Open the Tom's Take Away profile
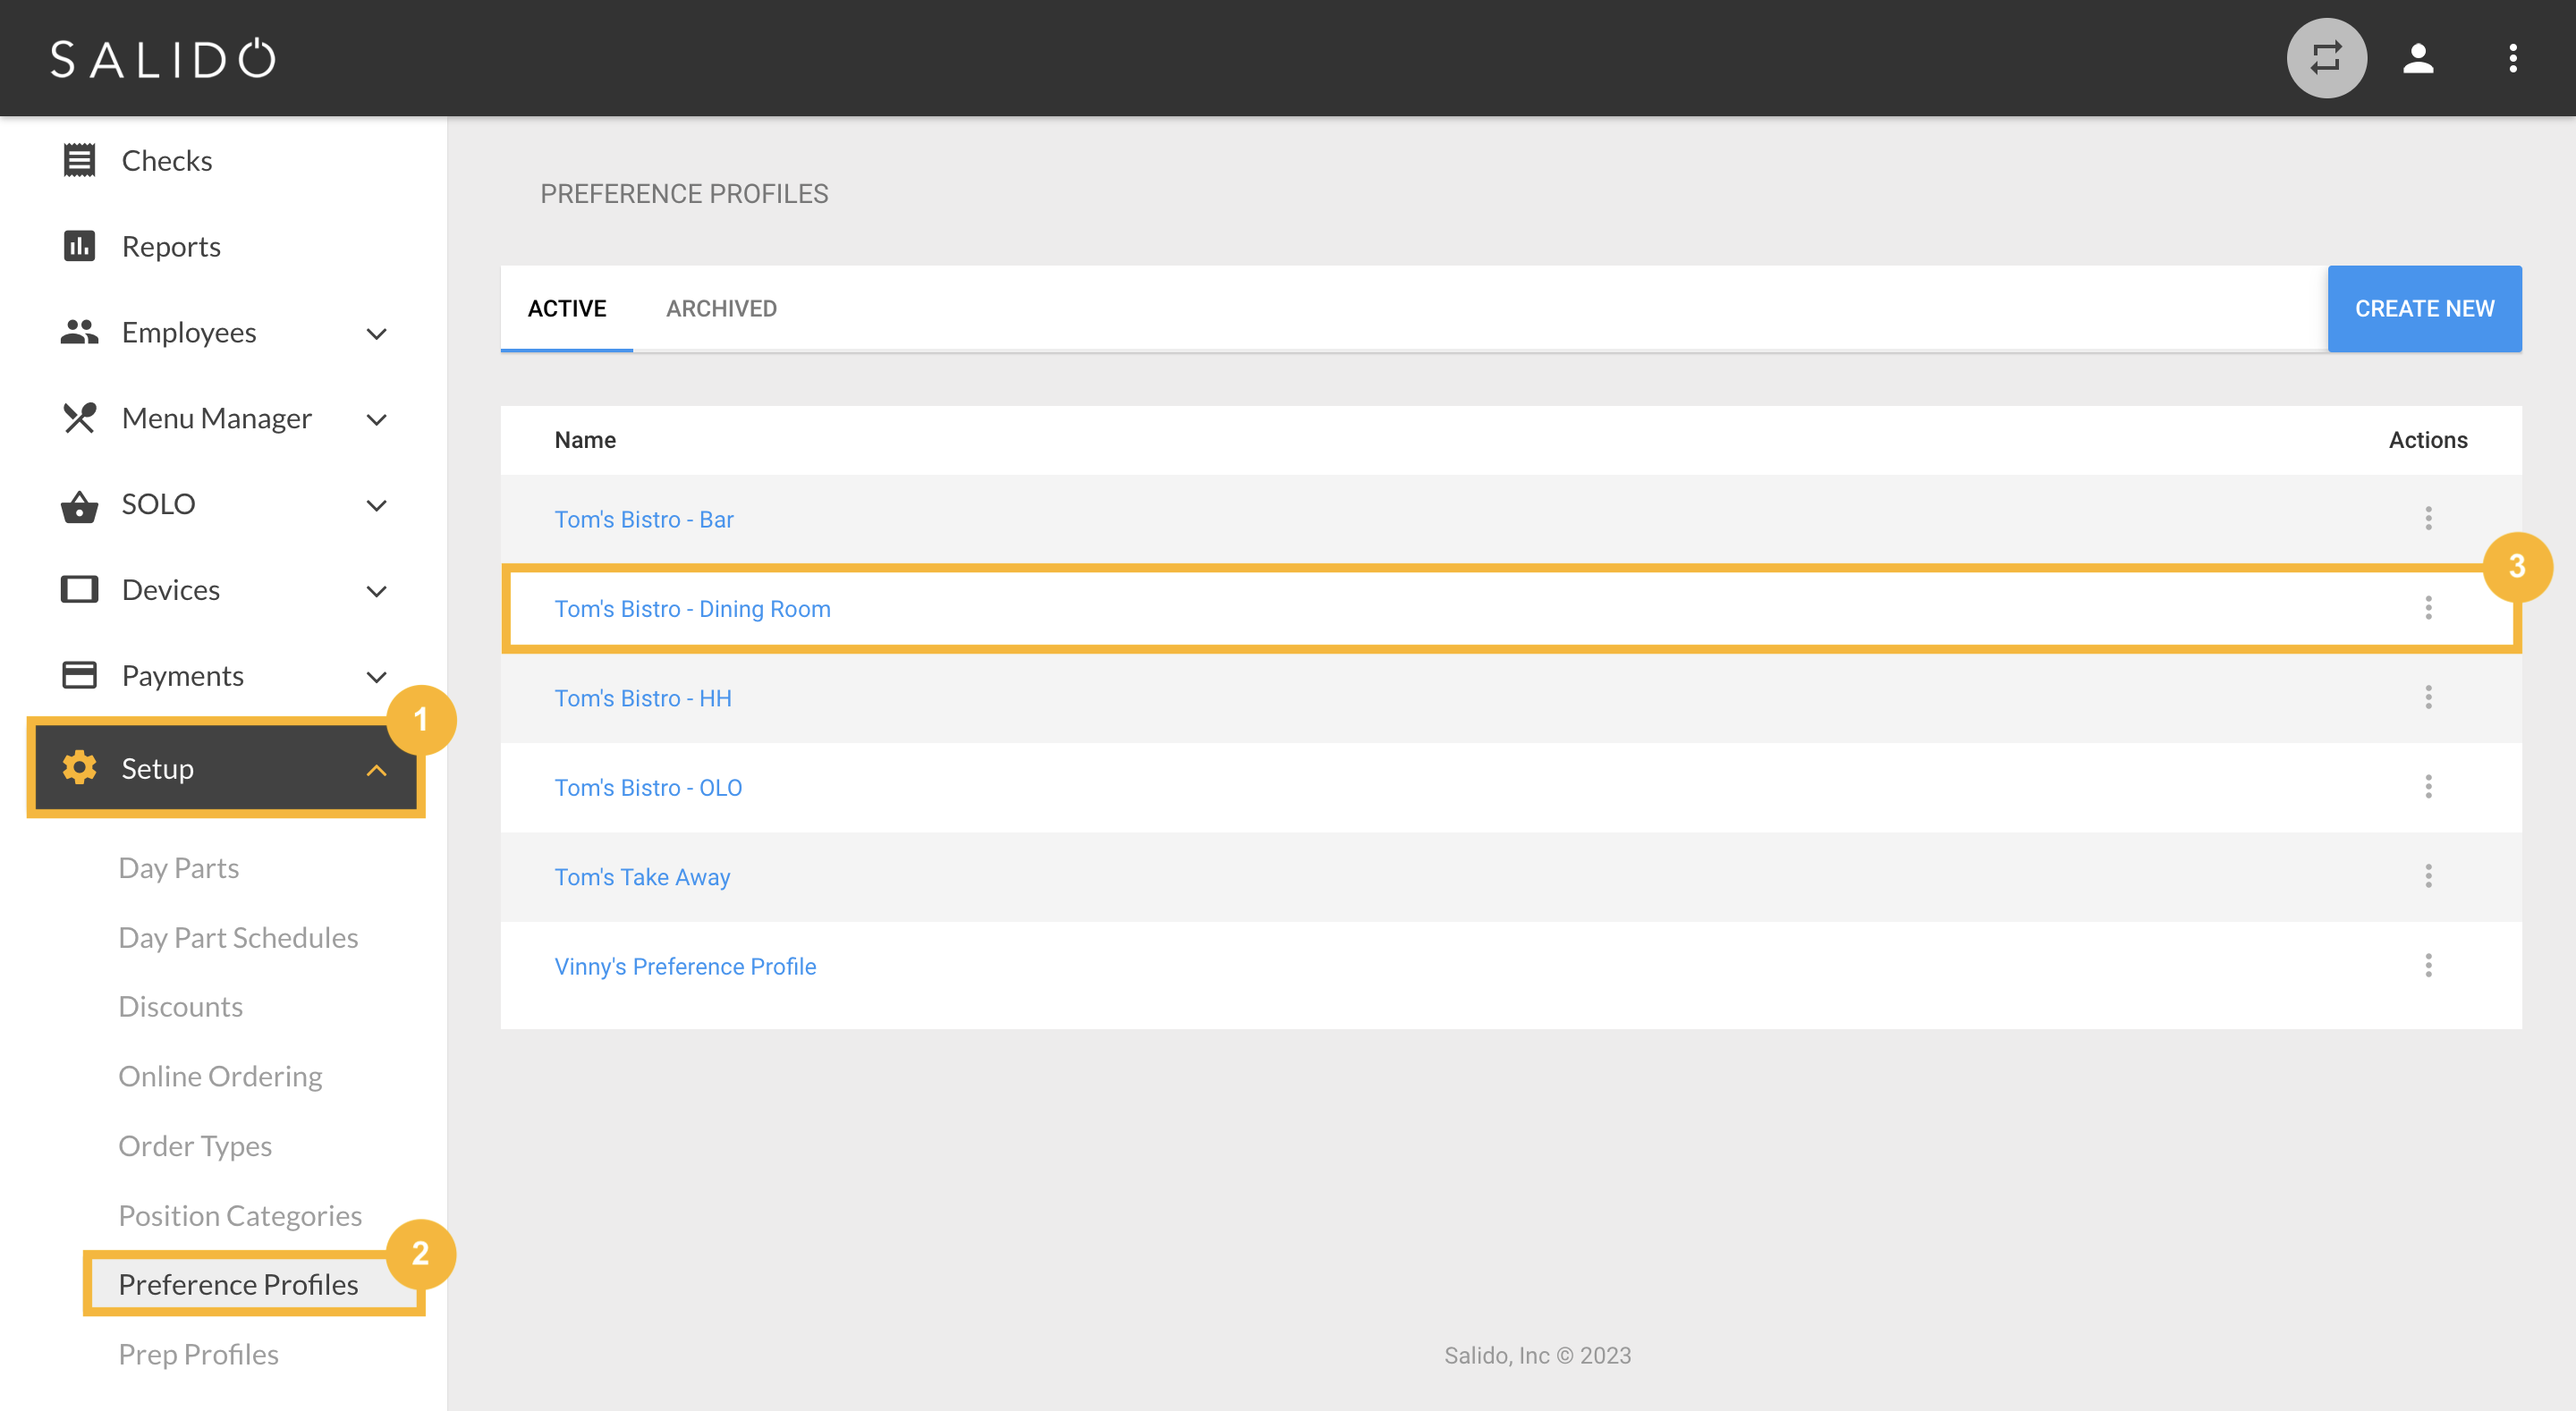The height and width of the screenshot is (1411, 2576). point(642,877)
